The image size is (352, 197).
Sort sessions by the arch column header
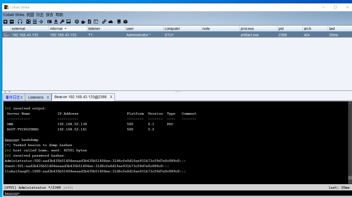tap(315, 29)
